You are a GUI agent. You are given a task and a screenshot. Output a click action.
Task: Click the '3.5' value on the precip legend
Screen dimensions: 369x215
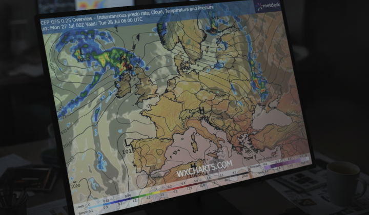(x=162, y=195)
